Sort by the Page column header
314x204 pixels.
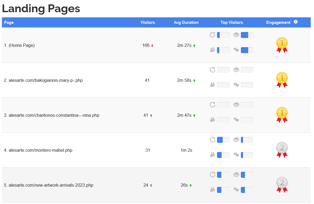pos(9,22)
